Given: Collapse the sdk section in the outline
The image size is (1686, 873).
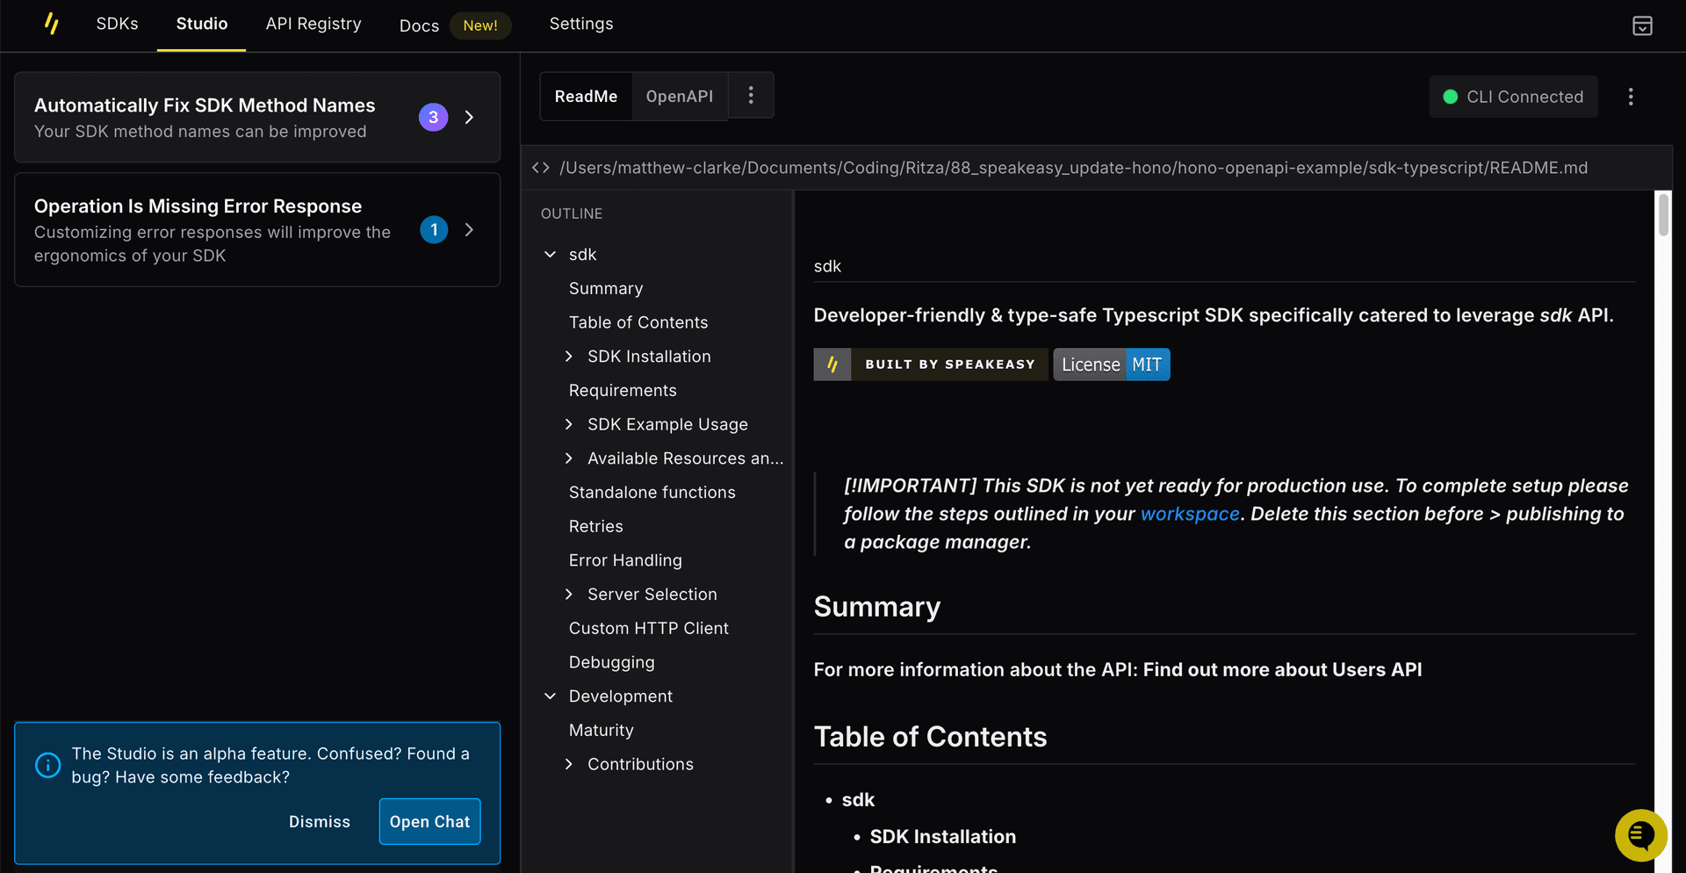Looking at the screenshot, I should [549, 254].
